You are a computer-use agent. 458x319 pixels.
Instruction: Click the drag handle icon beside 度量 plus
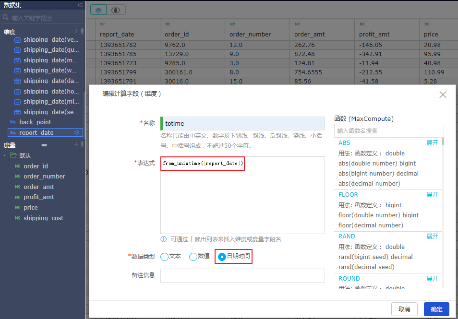(82, 144)
